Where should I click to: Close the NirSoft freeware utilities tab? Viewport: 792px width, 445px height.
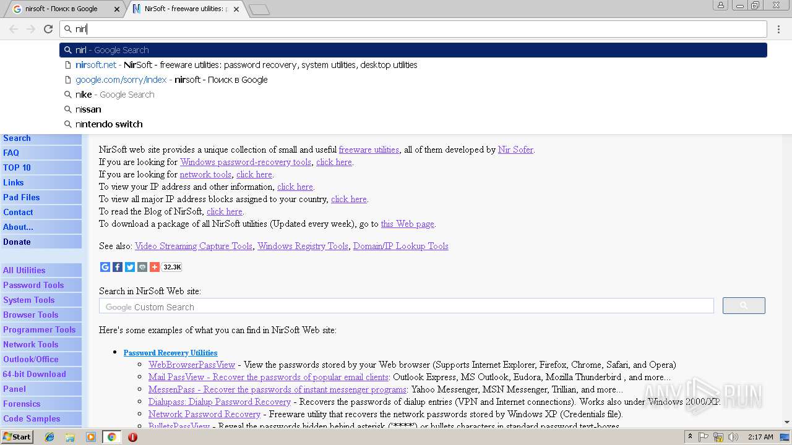[236, 9]
